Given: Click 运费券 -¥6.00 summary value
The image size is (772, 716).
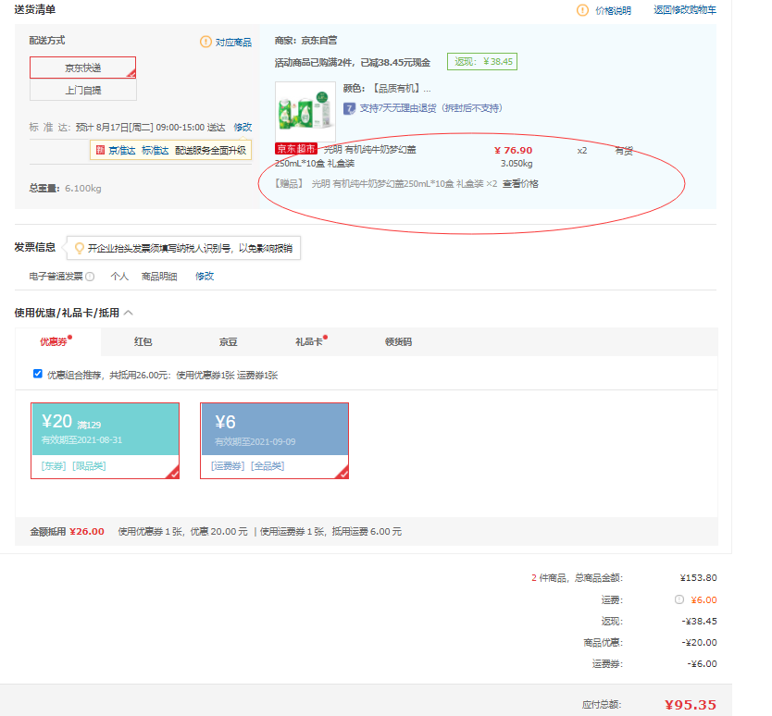Looking at the screenshot, I should (x=702, y=664).
